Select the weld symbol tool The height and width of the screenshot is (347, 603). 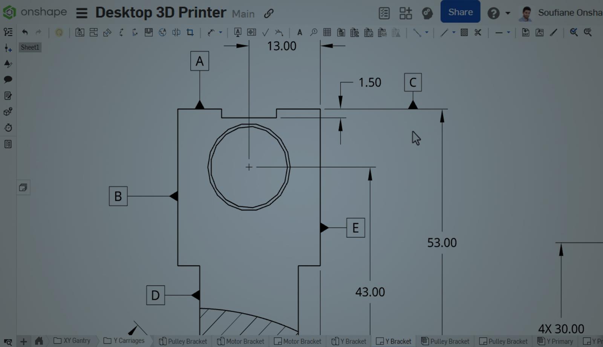(280, 33)
